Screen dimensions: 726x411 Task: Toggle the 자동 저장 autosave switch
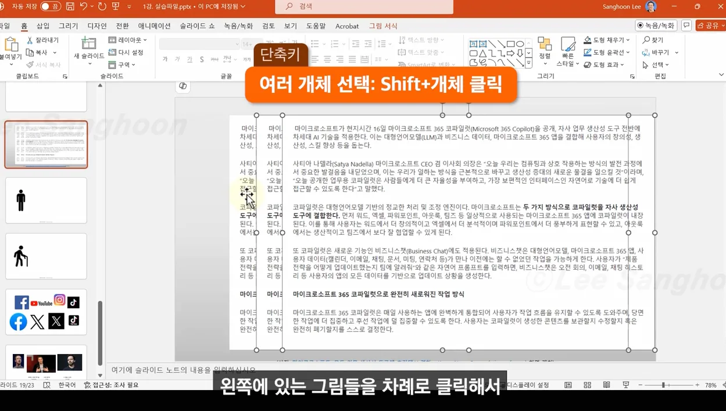tap(51, 6)
